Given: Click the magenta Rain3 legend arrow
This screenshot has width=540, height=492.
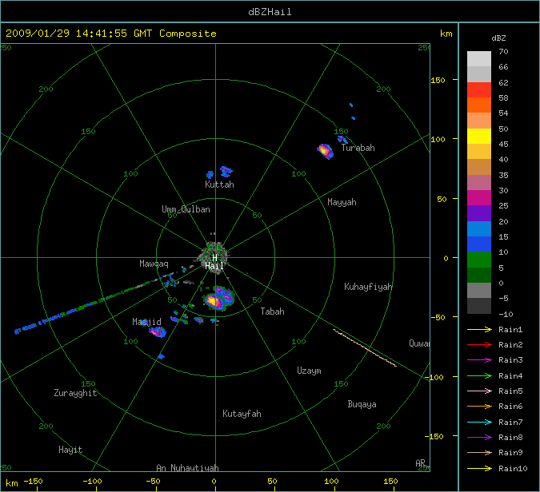Looking at the screenshot, I should pyautogui.click(x=479, y=360).
